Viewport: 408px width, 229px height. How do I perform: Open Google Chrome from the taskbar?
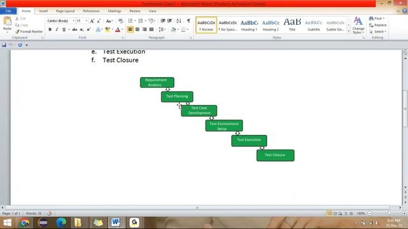click(x=25, y=223)
